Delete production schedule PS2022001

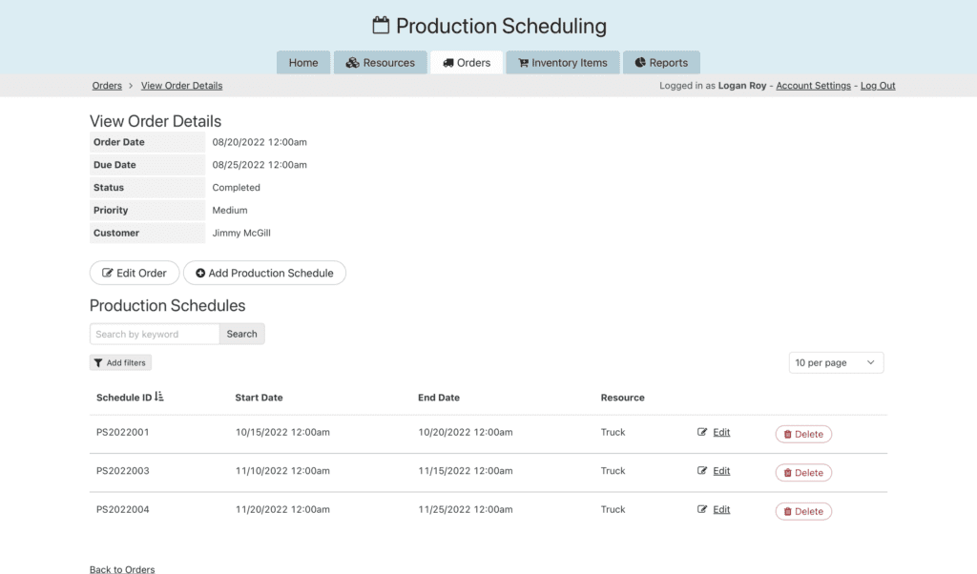pos(802,434)
